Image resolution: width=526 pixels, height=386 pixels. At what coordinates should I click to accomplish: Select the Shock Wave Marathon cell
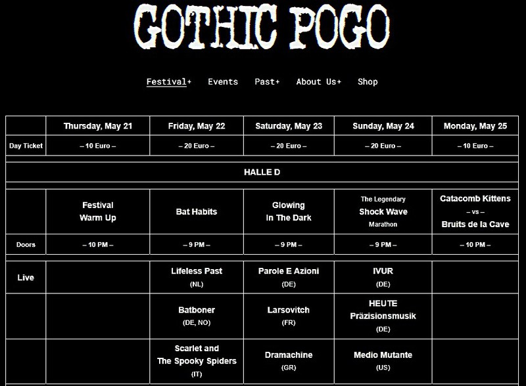[383, 212]
